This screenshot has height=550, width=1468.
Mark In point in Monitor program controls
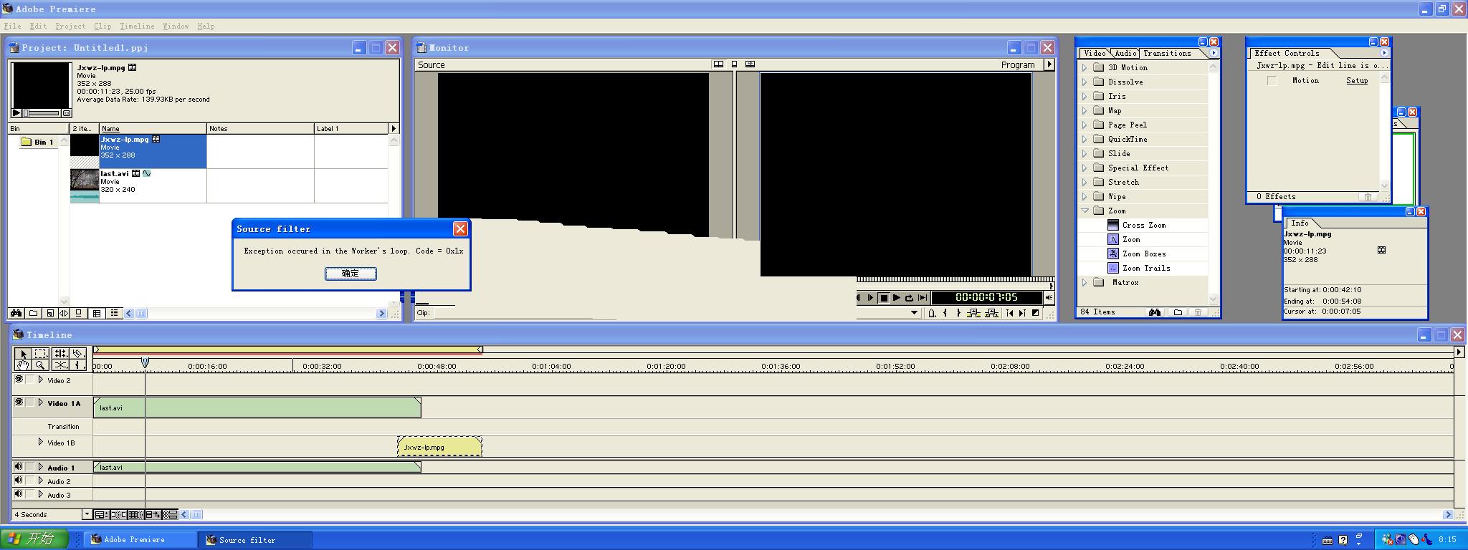(x=945, y=313)
